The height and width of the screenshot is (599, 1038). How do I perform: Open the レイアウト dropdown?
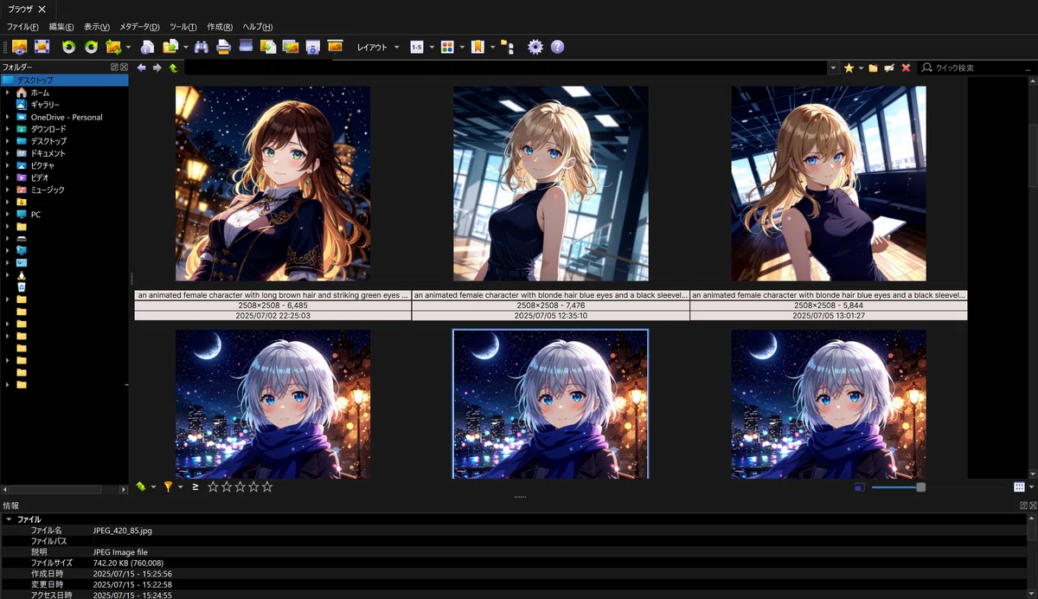[378, 47]
